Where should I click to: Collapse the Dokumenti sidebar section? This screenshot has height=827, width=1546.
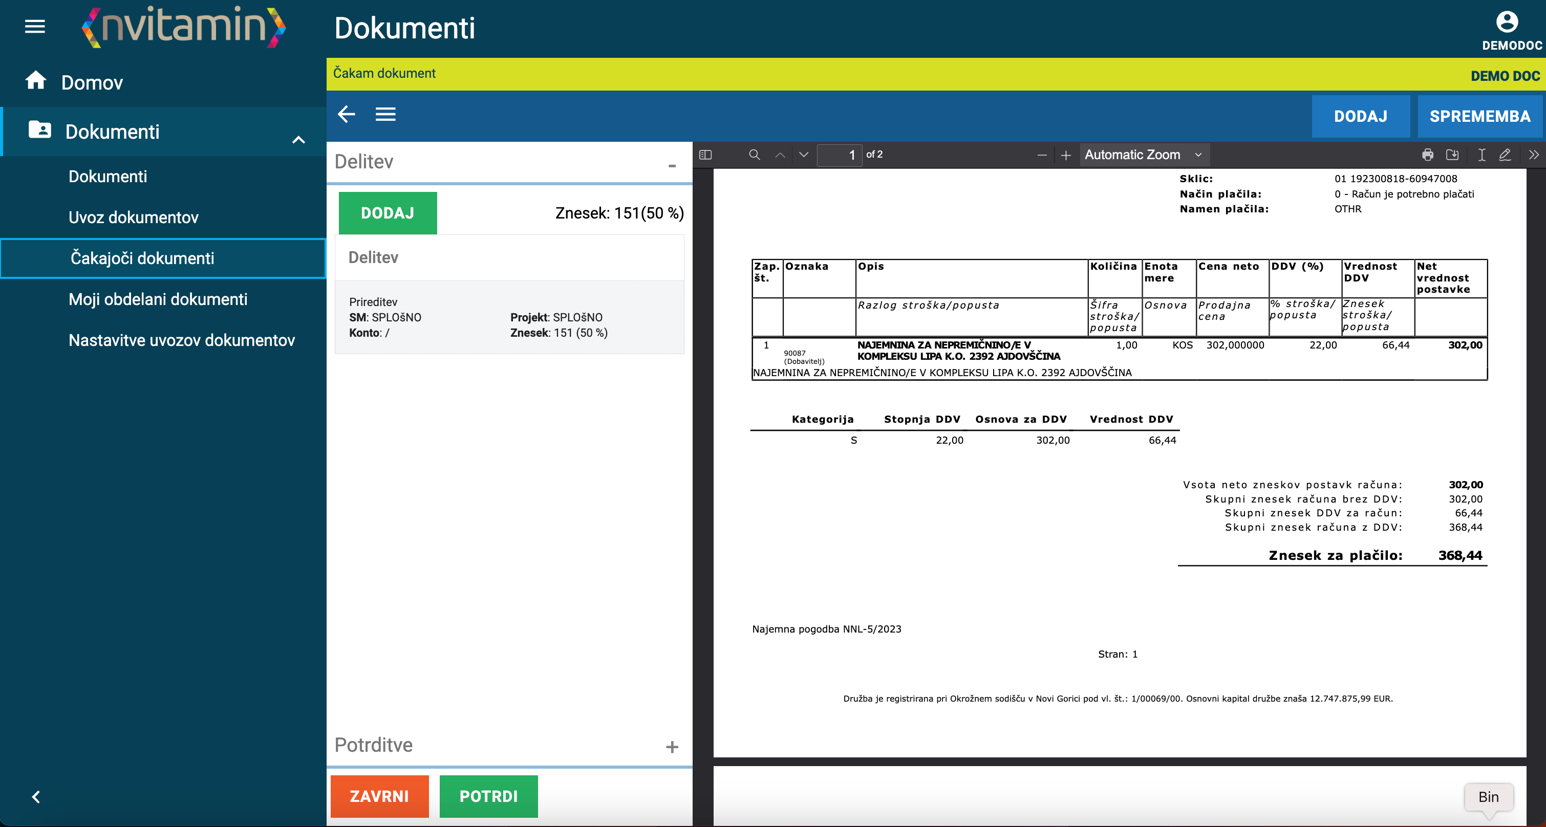tap(298, 139)
